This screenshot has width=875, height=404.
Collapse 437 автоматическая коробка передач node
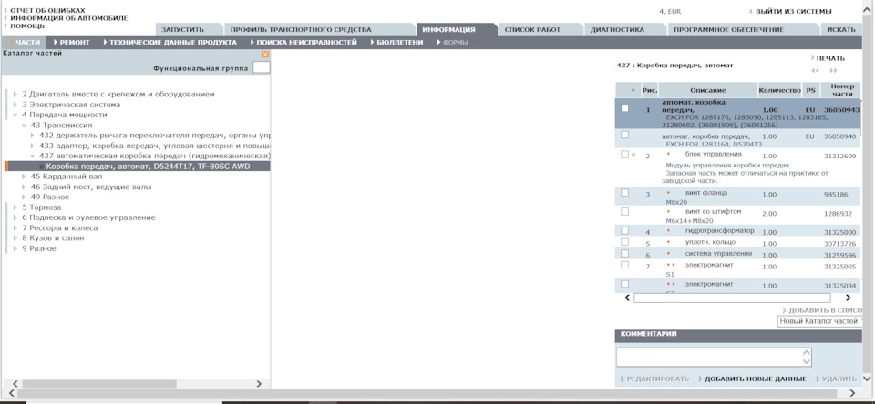tap(33, 156)
